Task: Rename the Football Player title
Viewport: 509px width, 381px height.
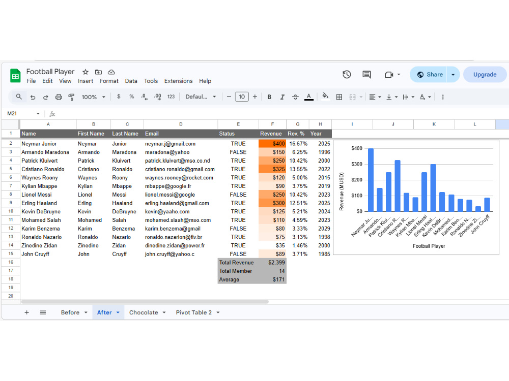Action: click(50, 72)
